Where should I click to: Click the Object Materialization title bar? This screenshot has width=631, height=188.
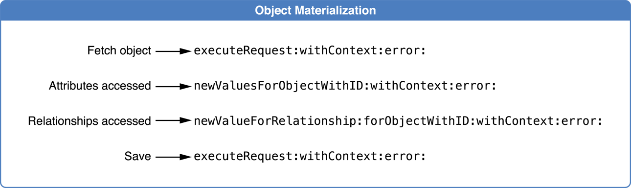(315, 10)
